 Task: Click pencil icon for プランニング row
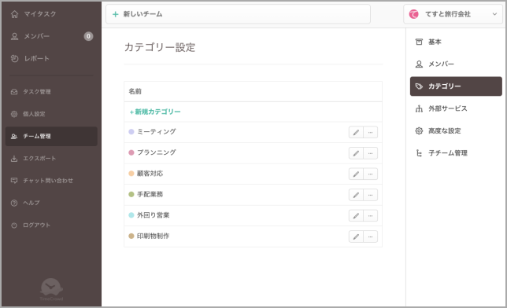[356, 153]
